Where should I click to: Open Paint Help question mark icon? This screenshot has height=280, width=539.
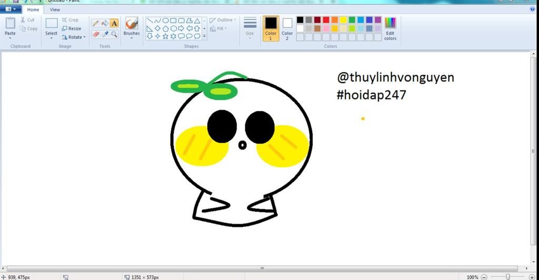pyautogui.click(x=533, y=9)
